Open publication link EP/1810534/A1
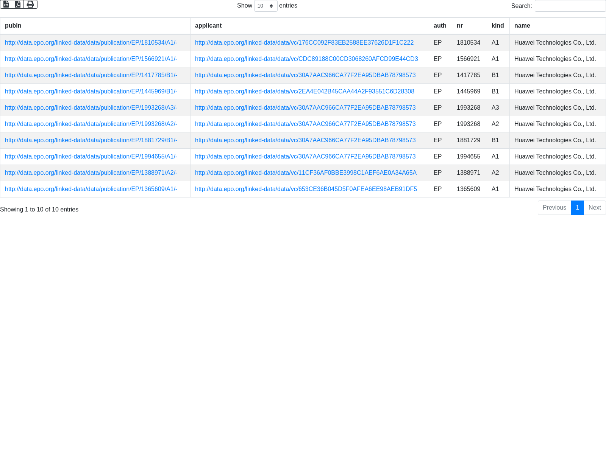The image size is (606, 454). [91, 43]
